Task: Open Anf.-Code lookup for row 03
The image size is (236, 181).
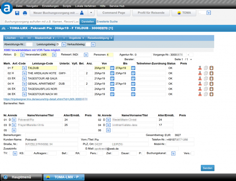Action: click(x=24, y=79)
